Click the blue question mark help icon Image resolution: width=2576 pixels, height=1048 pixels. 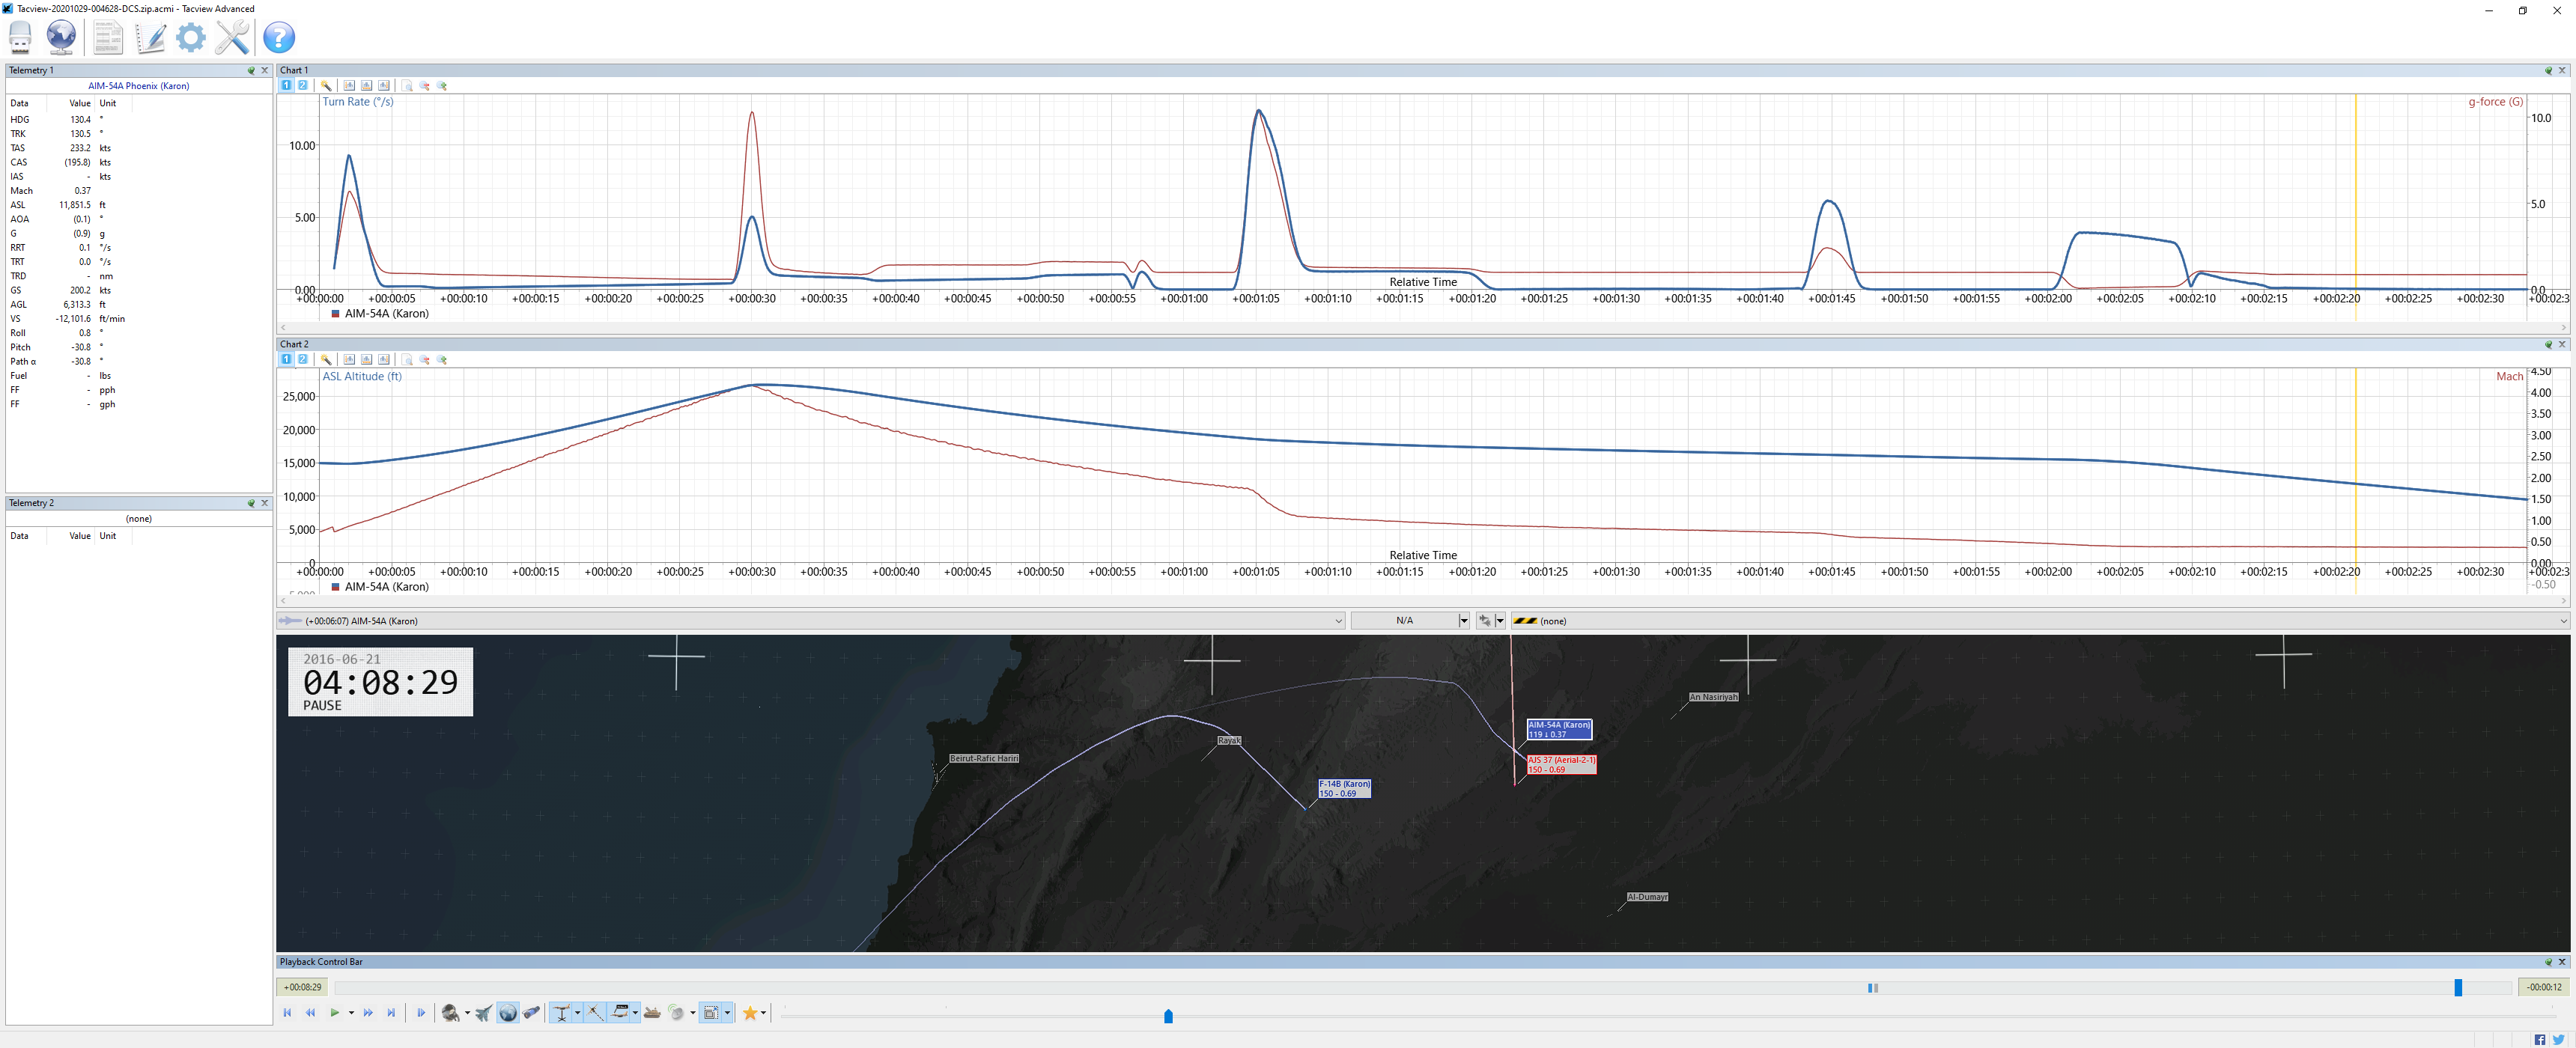[279, 38]
